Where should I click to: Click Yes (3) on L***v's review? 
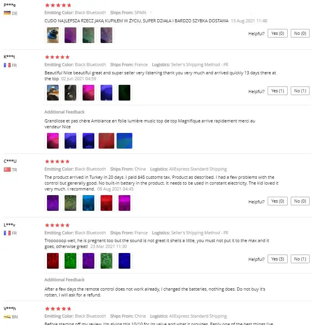pos(277,259)
